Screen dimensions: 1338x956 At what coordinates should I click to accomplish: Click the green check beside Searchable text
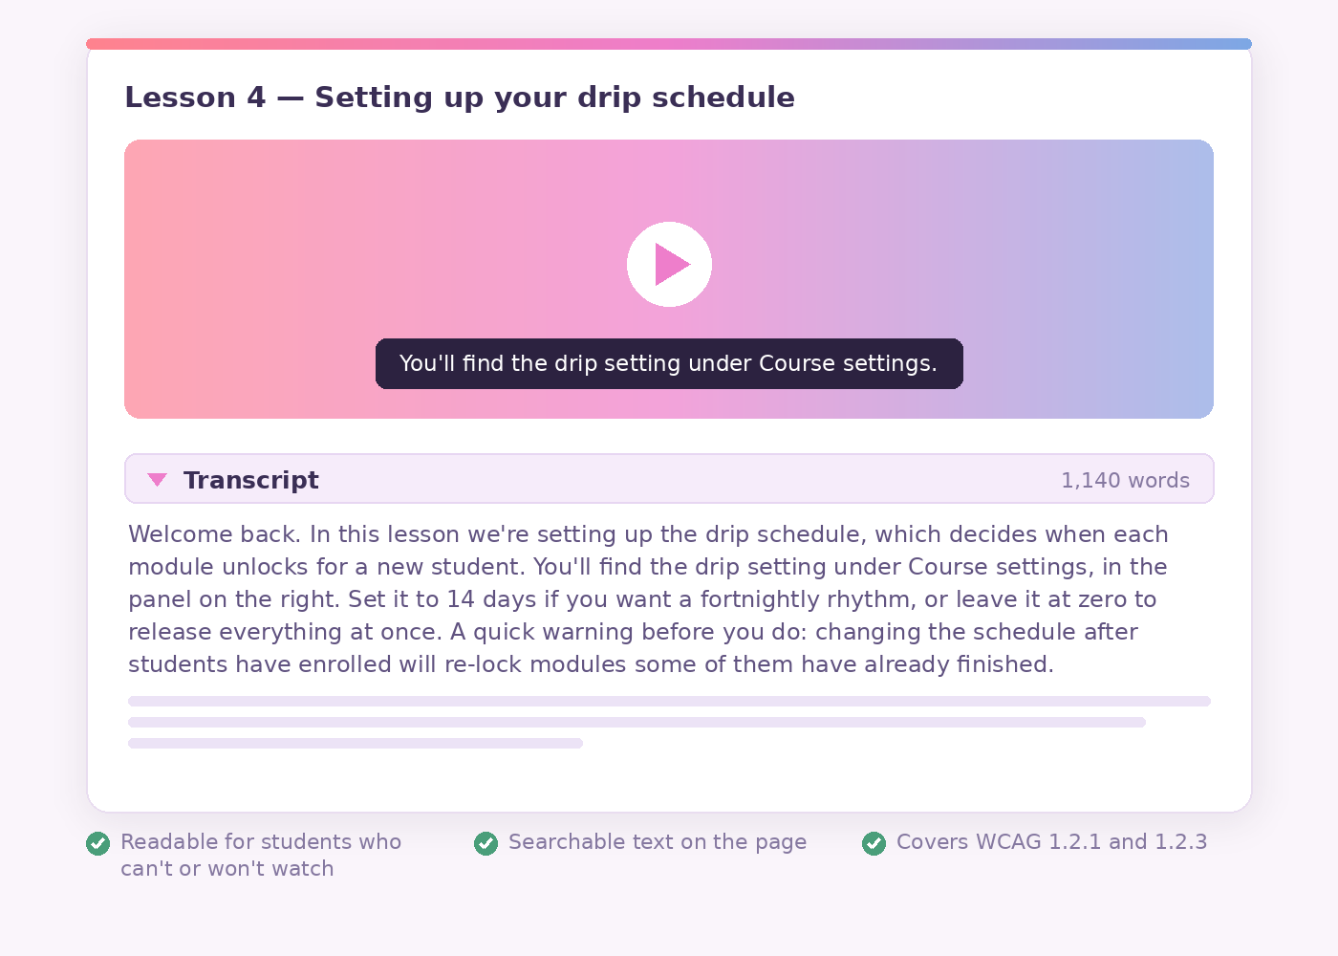pos(486,843)
